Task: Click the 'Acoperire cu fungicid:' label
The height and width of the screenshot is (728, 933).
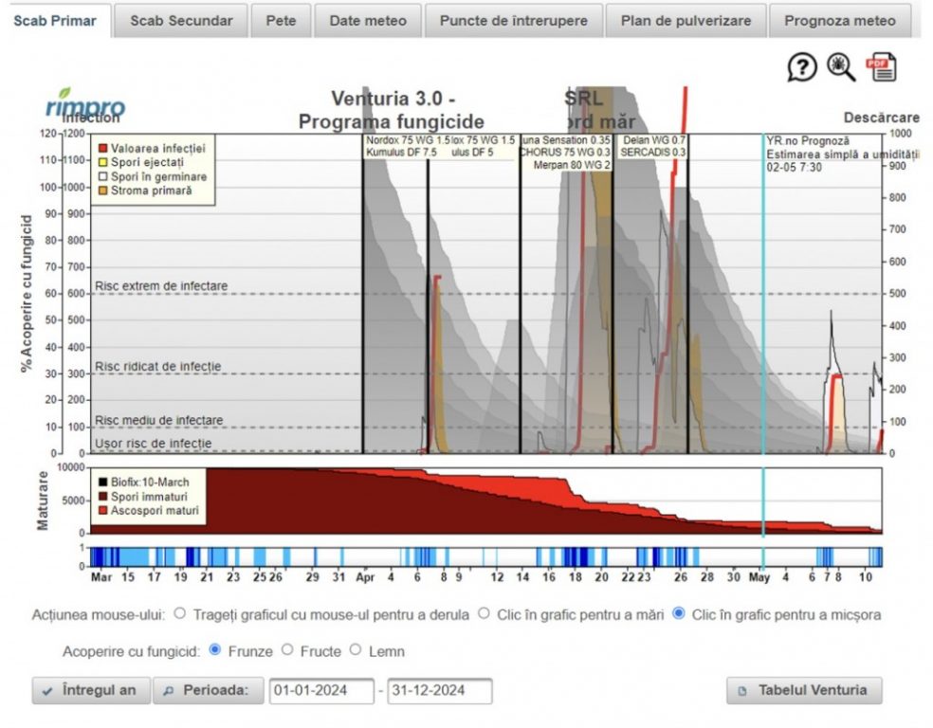Action: coord(132,651)
